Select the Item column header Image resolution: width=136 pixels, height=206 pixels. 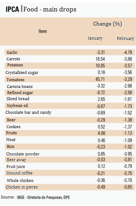43,31
